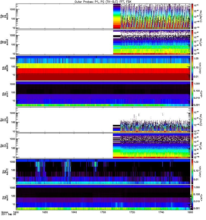
Task: Click the 1620 time axis label
Action: [x=45, y=213]
